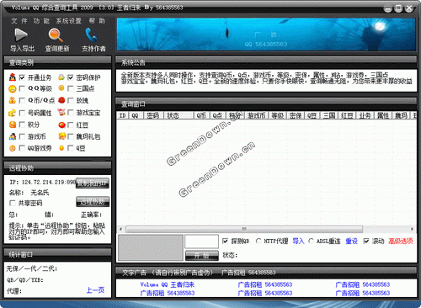Open 查询更新 magnifier icon
The image size is (421, 308).
tap(56, 35)
